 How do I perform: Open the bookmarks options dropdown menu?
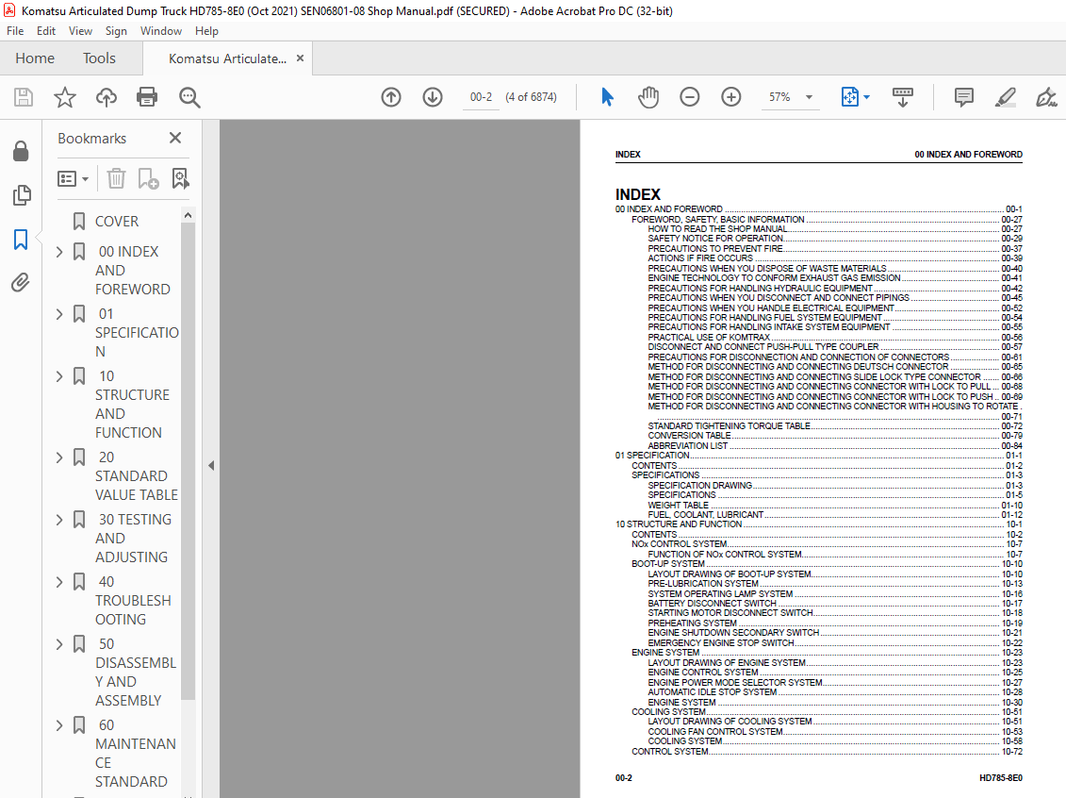coord(73,178)
